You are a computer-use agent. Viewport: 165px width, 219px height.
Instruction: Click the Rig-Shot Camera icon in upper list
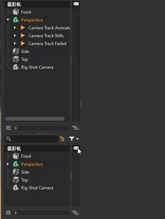[x=16, y=67]
